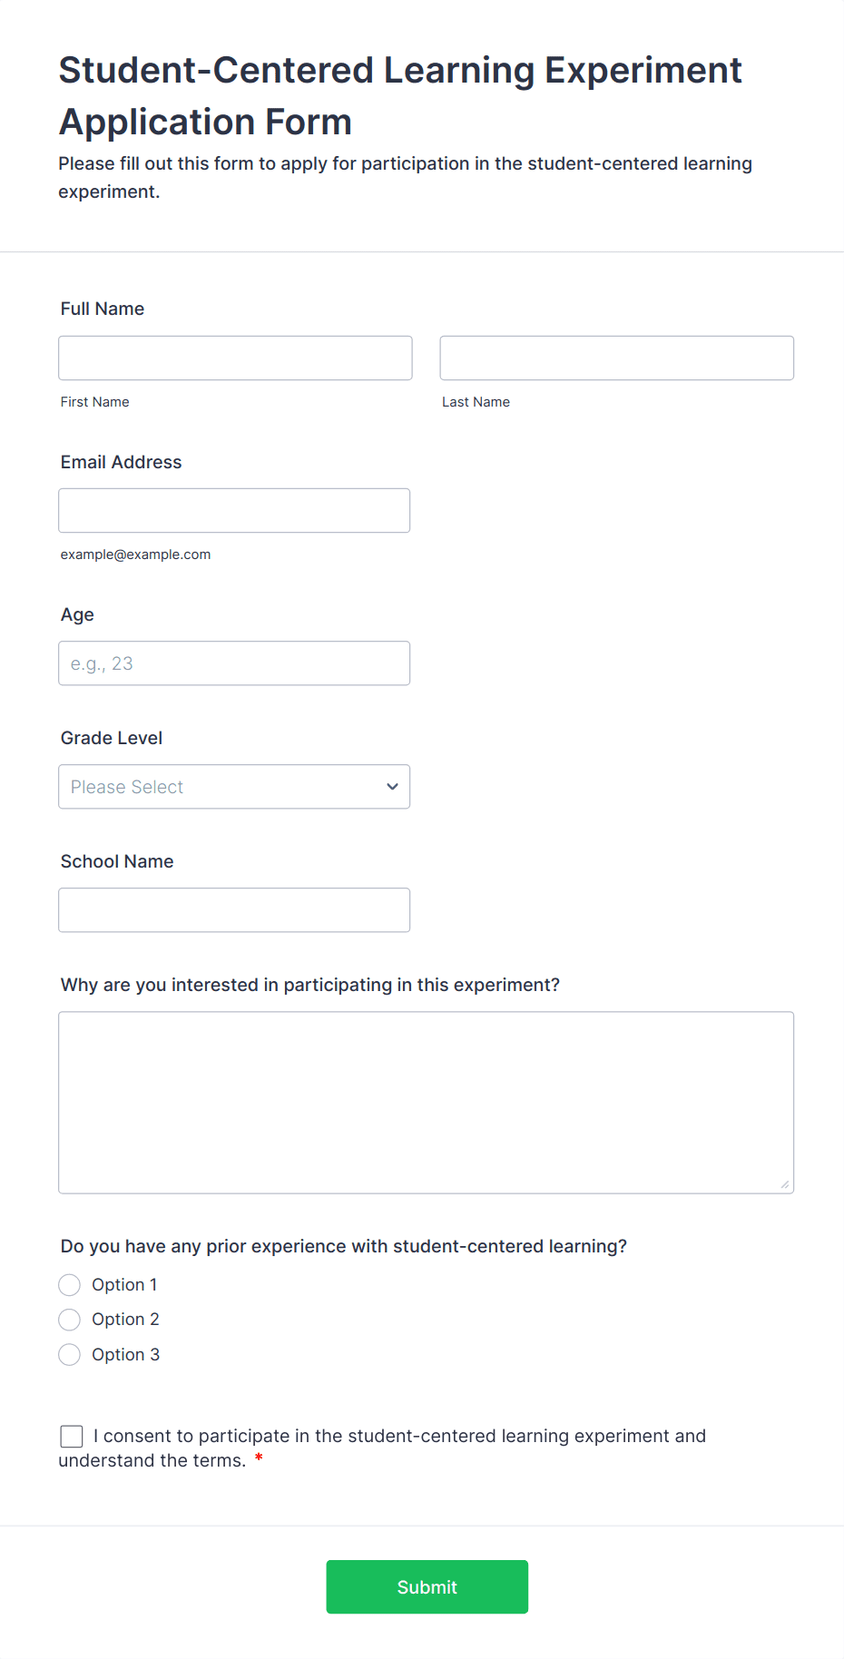The height and width of the screenshot is (1659, 844).
Task: Click the School Name input field
Action: pyautogui.click(x=234, y=909)
